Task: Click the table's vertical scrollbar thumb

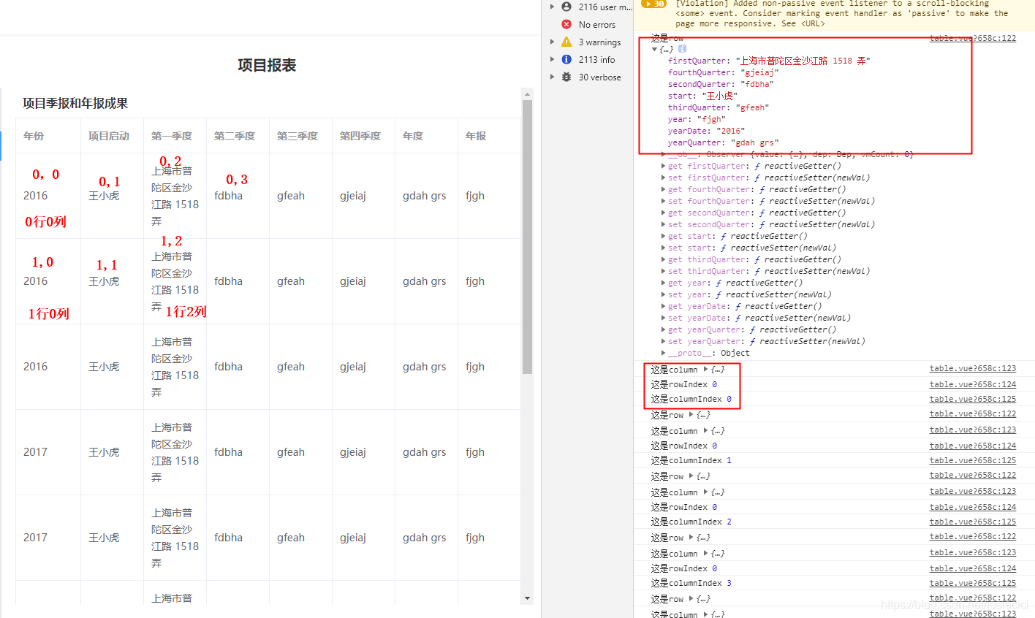Action: (528, 237)
